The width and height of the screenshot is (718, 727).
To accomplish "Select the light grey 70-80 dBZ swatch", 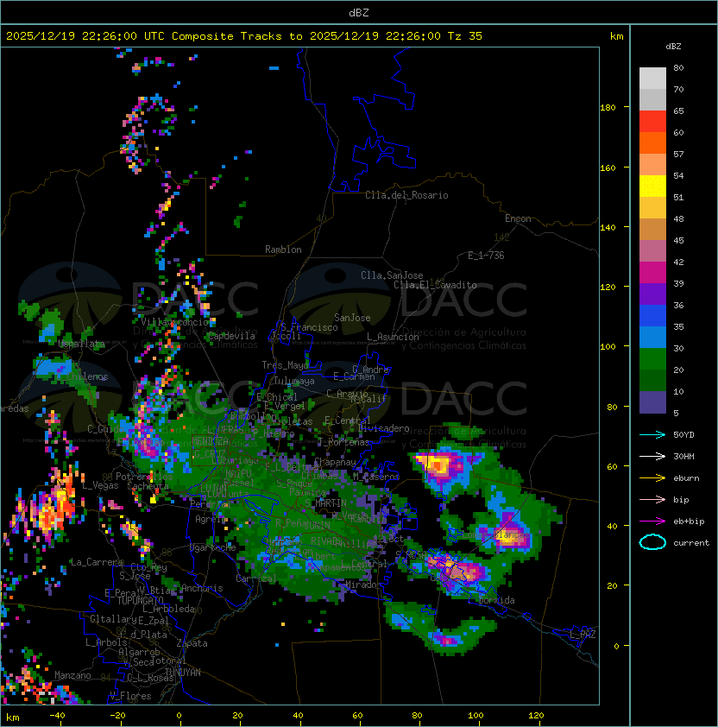I will click(x=652, y=79).
